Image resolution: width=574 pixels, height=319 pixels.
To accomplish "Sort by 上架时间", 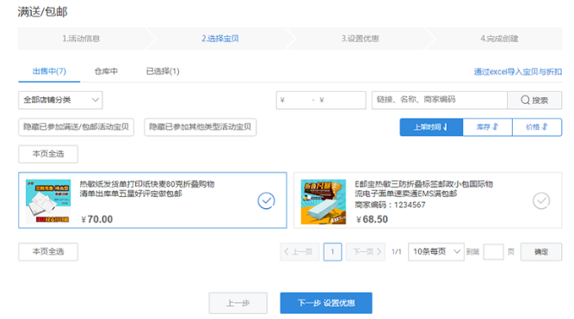I will point(431,127).
